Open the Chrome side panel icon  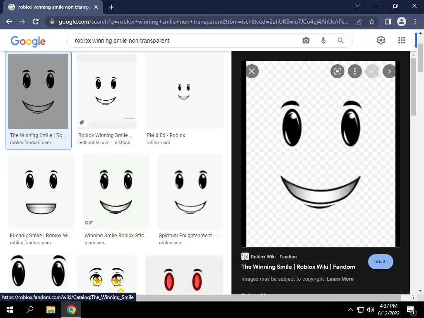tap(388, 22)
